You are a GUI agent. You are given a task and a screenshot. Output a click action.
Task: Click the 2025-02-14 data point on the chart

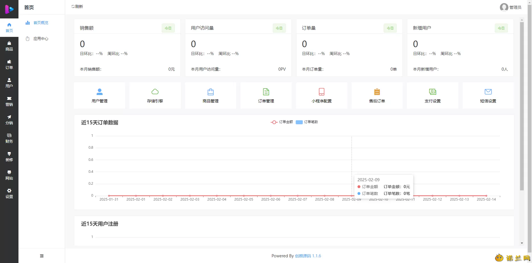(486, 196)
